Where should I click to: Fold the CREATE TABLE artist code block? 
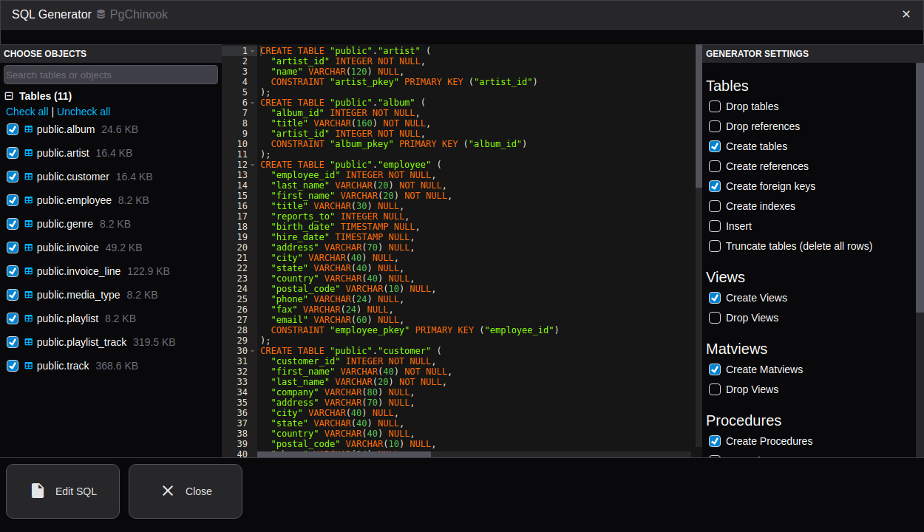click(x=253, y=51)
